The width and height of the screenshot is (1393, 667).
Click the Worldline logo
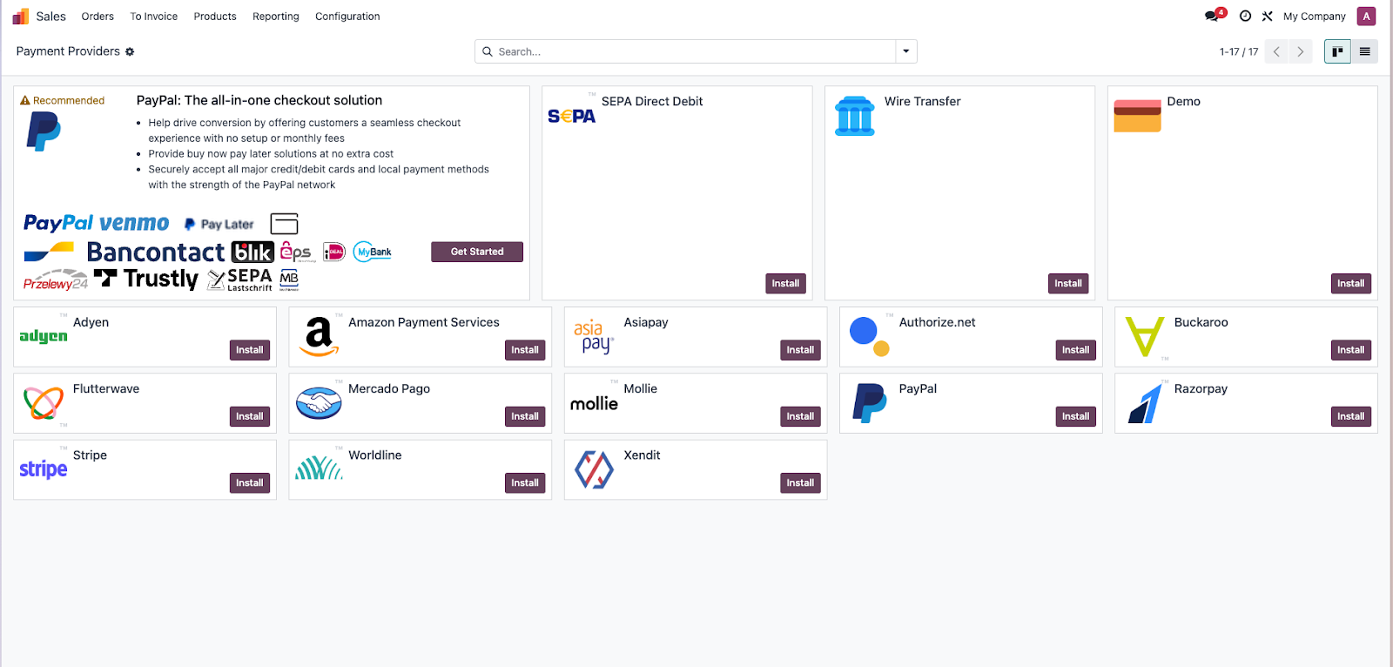[x=319, y=468]
